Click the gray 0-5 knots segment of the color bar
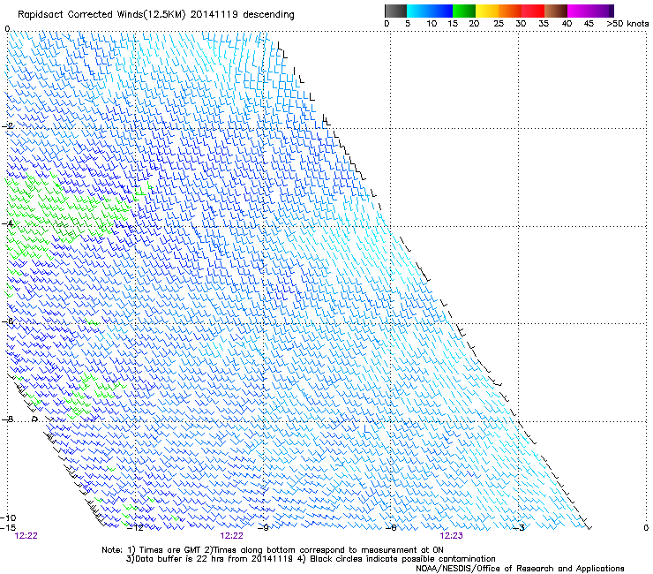This screenshot has height=574, width=653. tap(395, 11)
